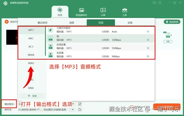Select the 音频 format tab
This screenshot has height=116, width=184.
pos(101,23)
